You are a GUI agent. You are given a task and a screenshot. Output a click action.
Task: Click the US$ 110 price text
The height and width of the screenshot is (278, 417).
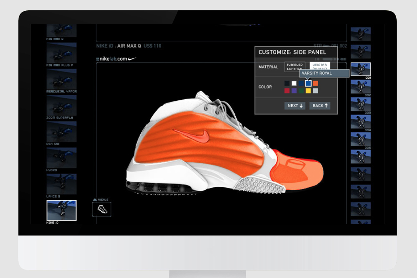coord(152,46)
